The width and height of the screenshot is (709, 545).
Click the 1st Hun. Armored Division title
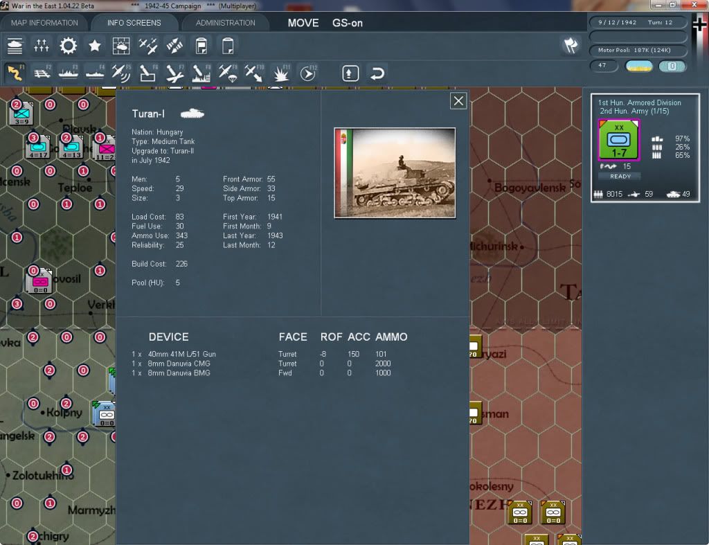click(639, 102)
